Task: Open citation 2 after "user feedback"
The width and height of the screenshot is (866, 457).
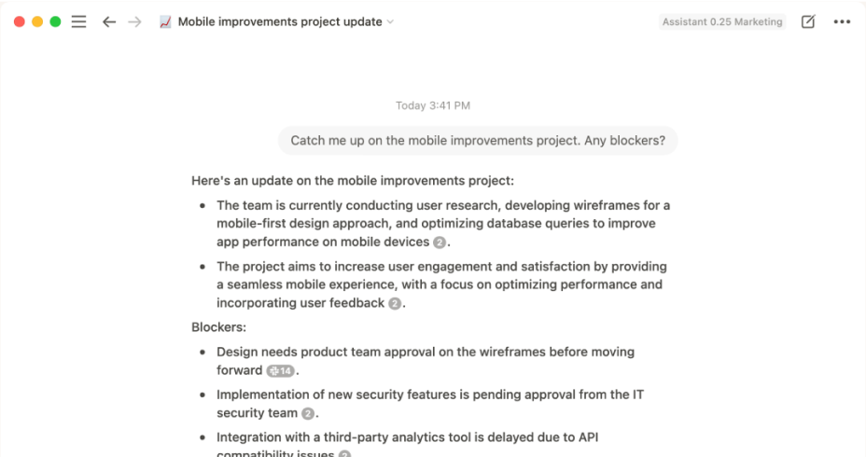Action: [x=395, y=303]
